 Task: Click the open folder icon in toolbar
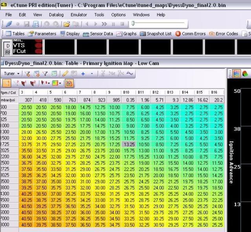pyautogui.click(x=67, y=24)
